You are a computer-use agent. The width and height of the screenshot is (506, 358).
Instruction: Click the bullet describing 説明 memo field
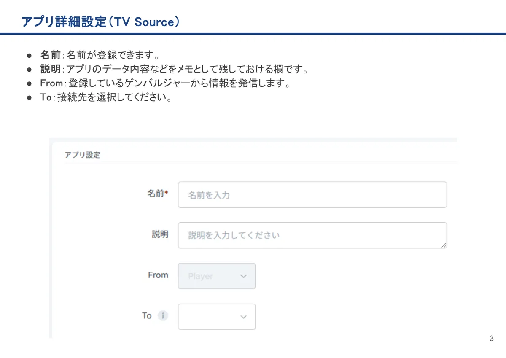click(174, 69)
